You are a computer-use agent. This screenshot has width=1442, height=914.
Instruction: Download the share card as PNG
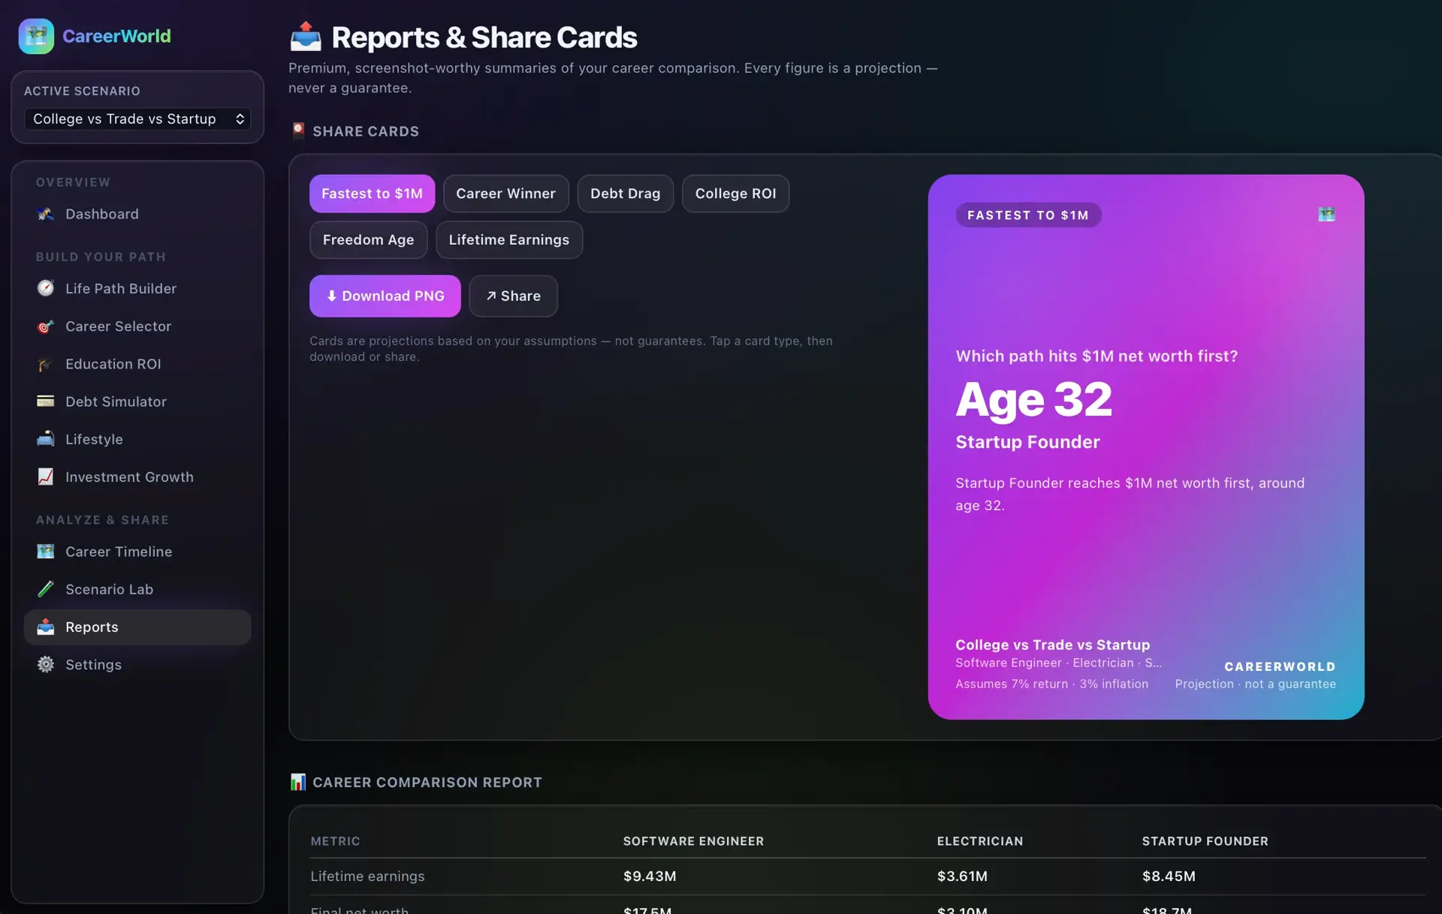385,296
